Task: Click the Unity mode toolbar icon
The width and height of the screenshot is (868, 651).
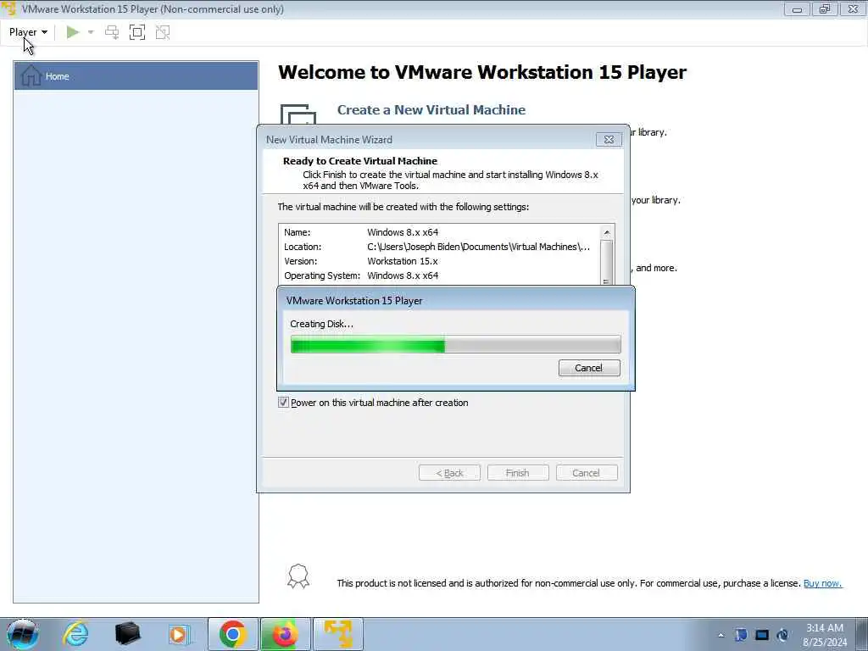Action: (163, 32)
